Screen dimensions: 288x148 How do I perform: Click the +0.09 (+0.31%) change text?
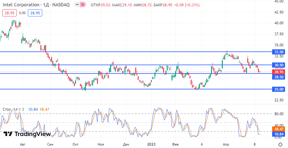(x=187, y=5)
